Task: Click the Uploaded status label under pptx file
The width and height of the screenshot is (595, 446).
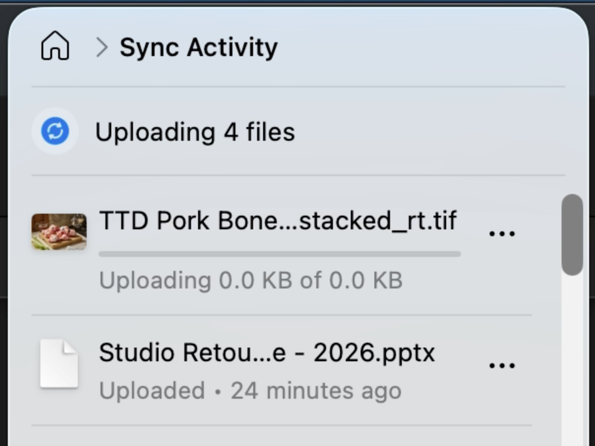Action: 152,391
